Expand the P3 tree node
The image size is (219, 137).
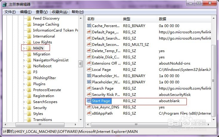point(24,72)
